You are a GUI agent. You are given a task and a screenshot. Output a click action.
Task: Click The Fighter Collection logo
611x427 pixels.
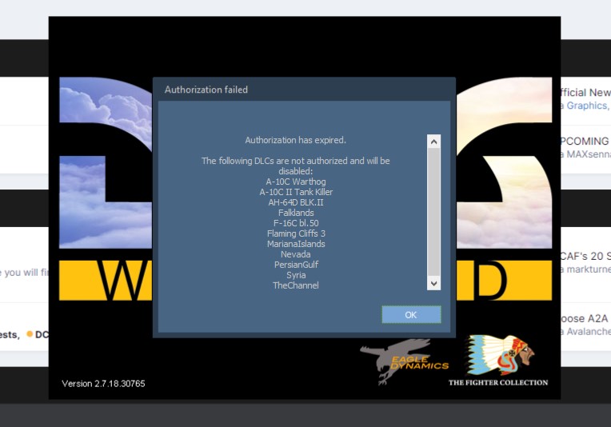click(498, 361)
